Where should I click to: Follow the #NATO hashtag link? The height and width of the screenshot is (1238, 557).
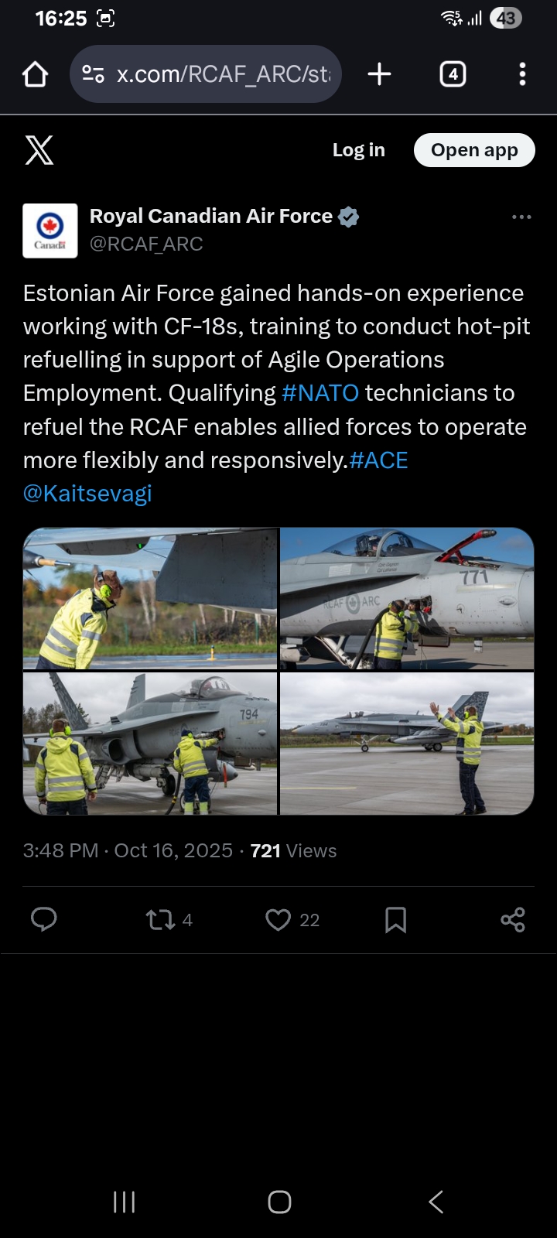320,393
